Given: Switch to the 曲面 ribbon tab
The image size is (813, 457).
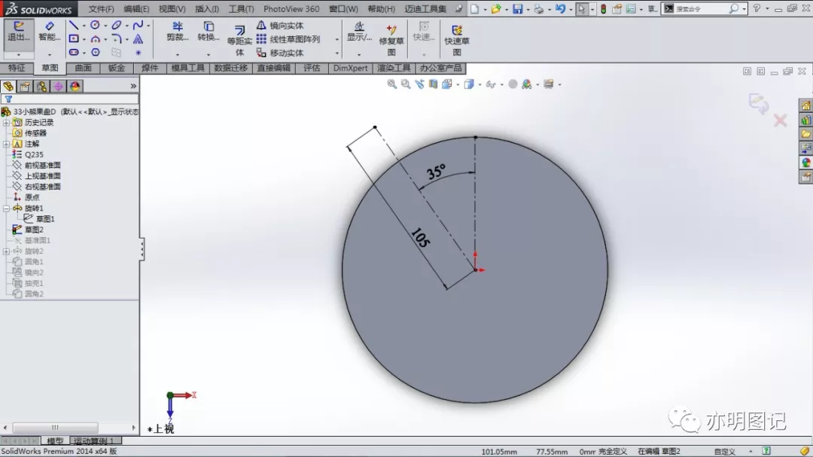Looking at the screenshot, I should (83, 68).
